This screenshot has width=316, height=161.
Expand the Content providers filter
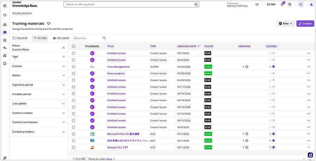tap(39, 132)
